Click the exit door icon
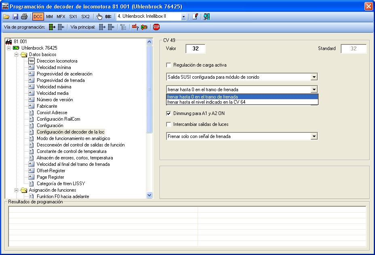The height and width of the screenshot is (255, 375). click(x=206, y=17)
